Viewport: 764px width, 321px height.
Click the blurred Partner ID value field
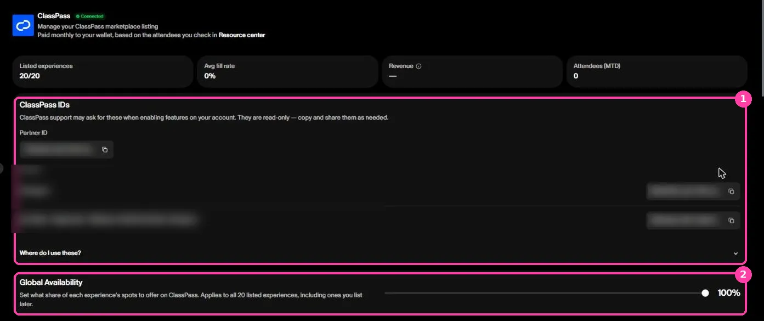pyautogui.click(x=66, y=149)
